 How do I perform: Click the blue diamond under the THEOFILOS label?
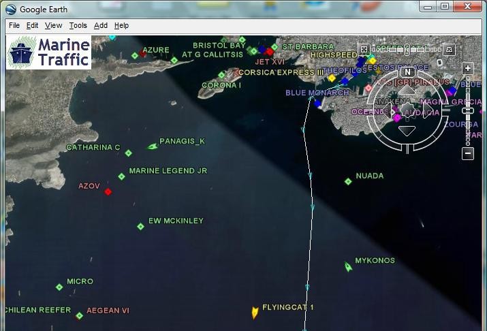click(345, 81)
